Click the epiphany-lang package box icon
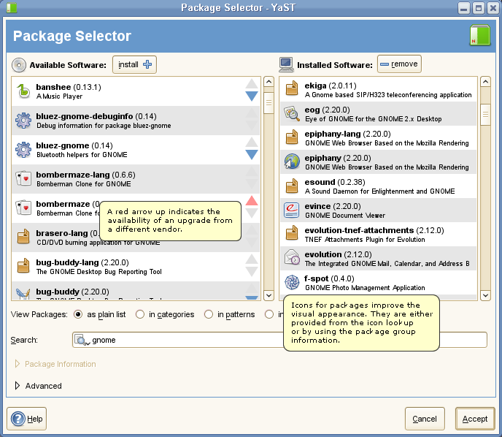Screen dimensions: 502x437 [292, 137]
